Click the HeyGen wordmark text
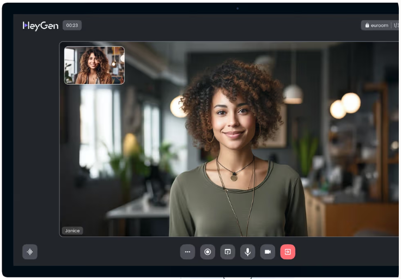Screen dimensions: 401x279 point(44,26)
